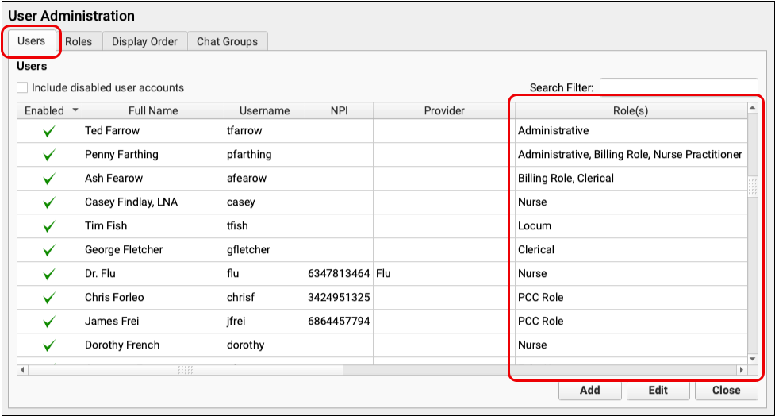This screenshot has width=775, height=416.
Task: Click into the Search Filter field
Action: point(678,87)
